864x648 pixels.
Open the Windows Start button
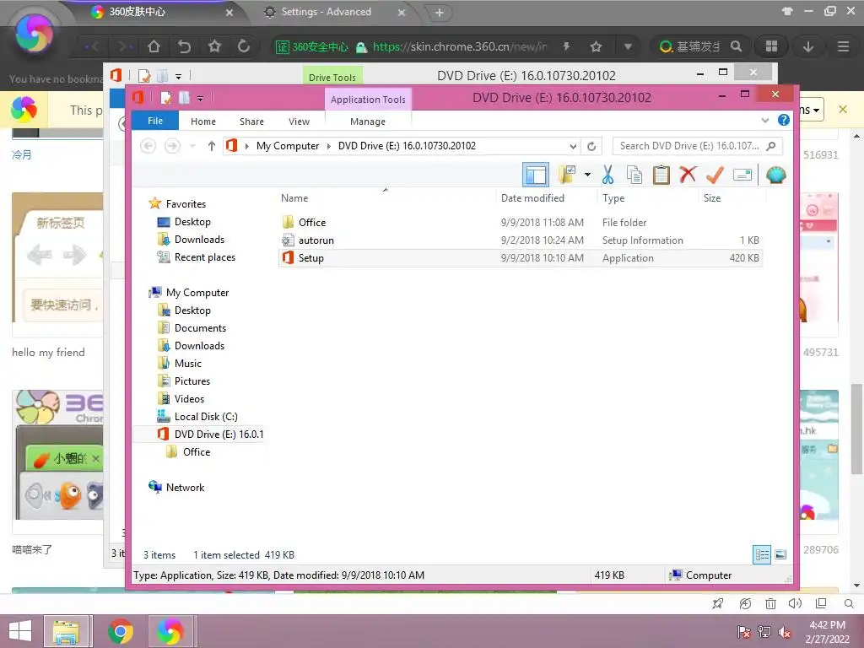pyautogui.click(x=20, y=631)
